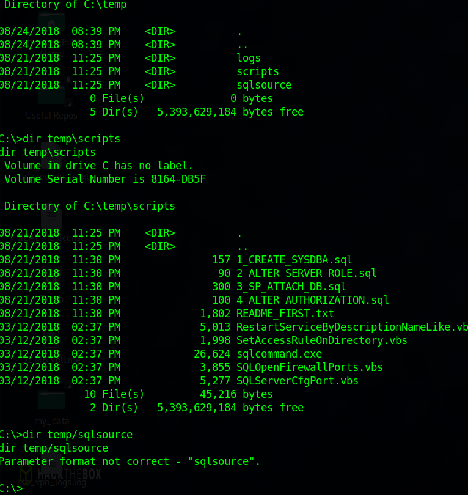Click the README_FIRST.txt filename
The image size is (468, 495).
click(x=285, y=313)
